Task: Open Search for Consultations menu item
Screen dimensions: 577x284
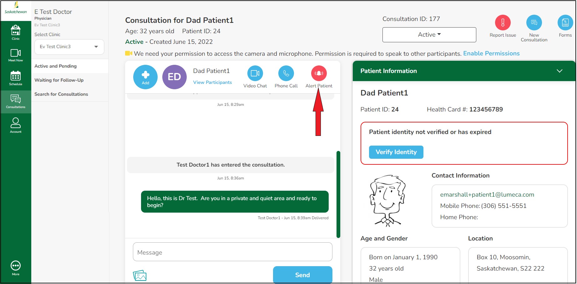Action: pyautogui.click(x=61, y=94)
